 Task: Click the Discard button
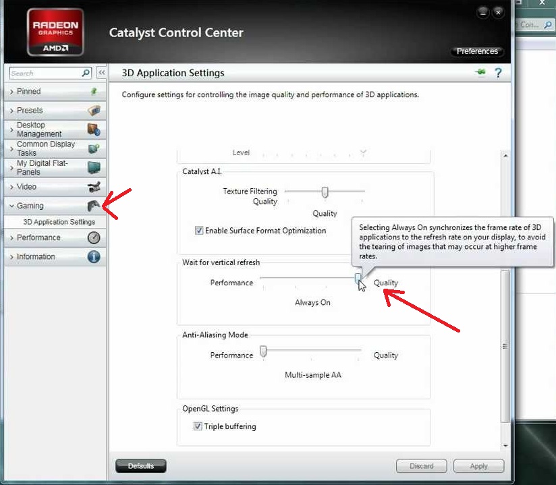(x=422, y=466)
